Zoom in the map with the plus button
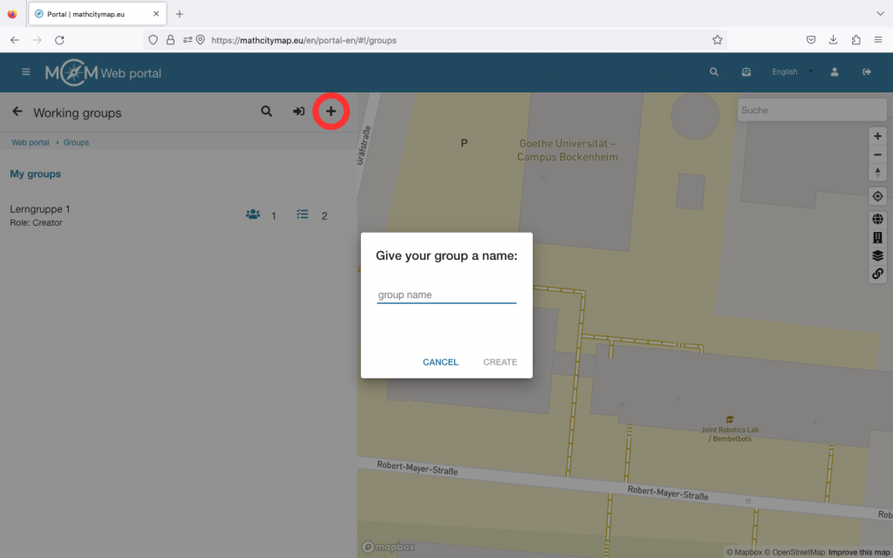Image resolution: width=893 pixels, height=558 pixels. [x=877, y=136]
